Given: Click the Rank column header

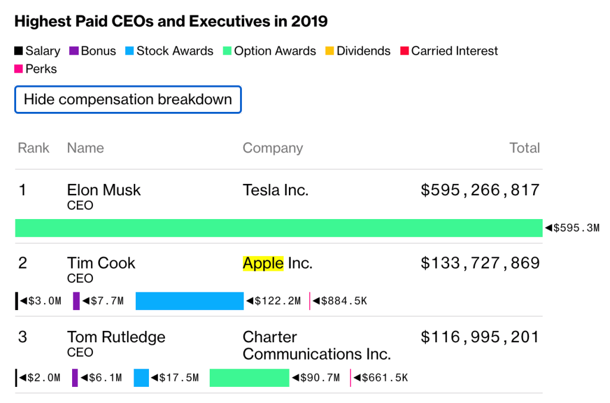Looking at the screenshot, I should coord(33,148).
